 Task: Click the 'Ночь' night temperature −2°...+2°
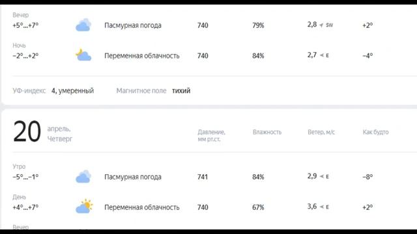pyautogui.click(x=25, y=56)
